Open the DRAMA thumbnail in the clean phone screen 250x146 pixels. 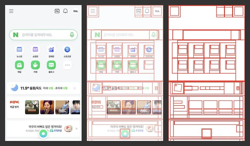[x=32, y=107]
